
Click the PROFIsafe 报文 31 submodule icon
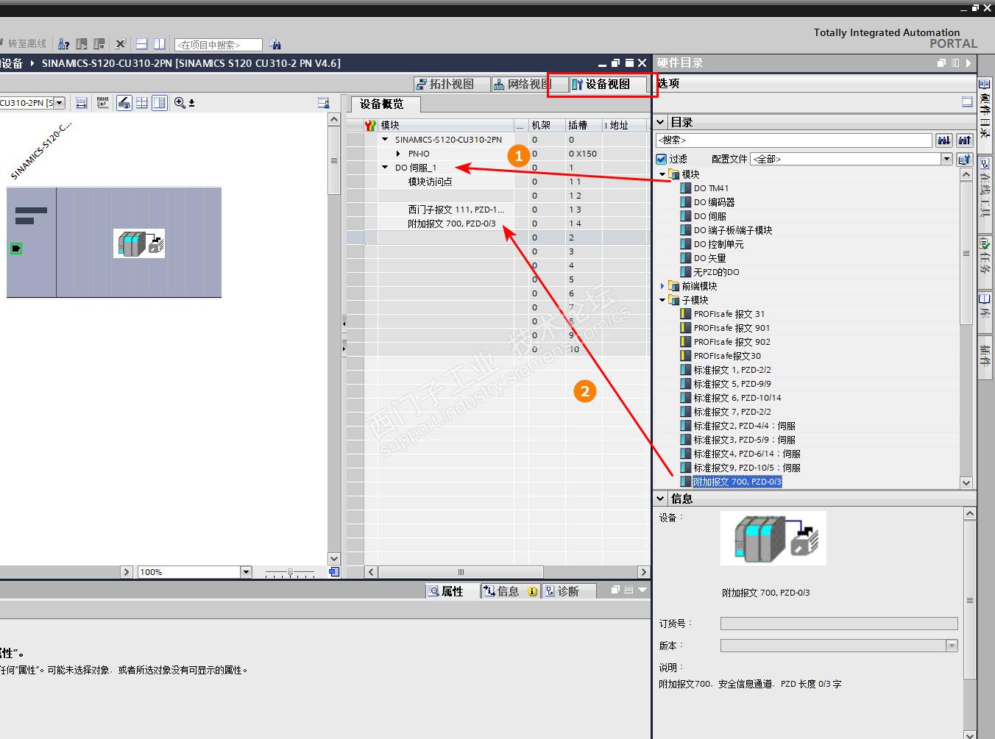pos(686,314)
